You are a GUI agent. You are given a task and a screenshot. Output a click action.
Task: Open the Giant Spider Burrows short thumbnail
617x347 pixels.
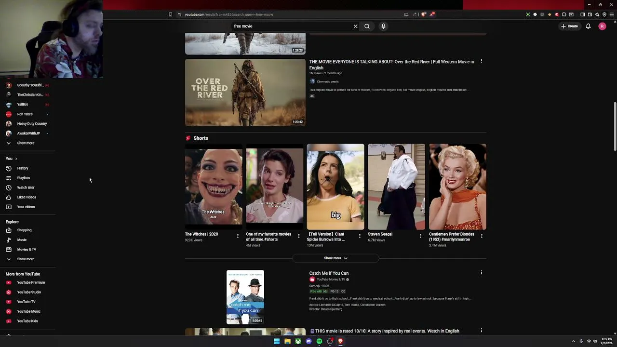coord(335,187)
